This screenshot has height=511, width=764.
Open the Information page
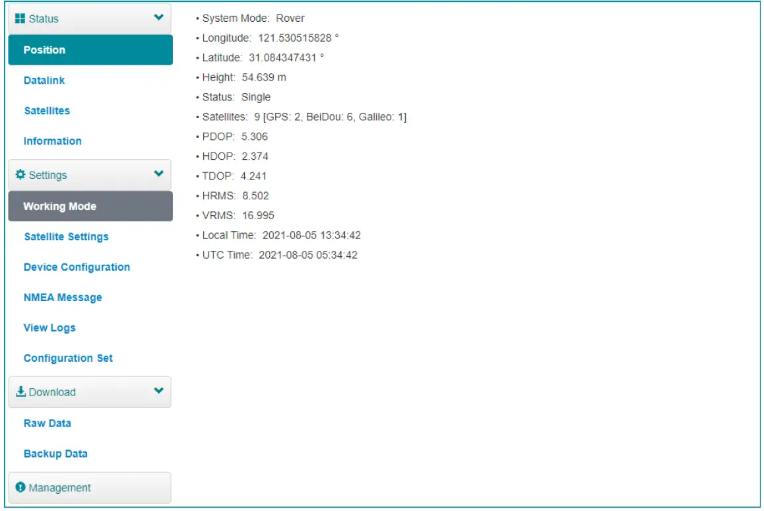click(52, 141)
